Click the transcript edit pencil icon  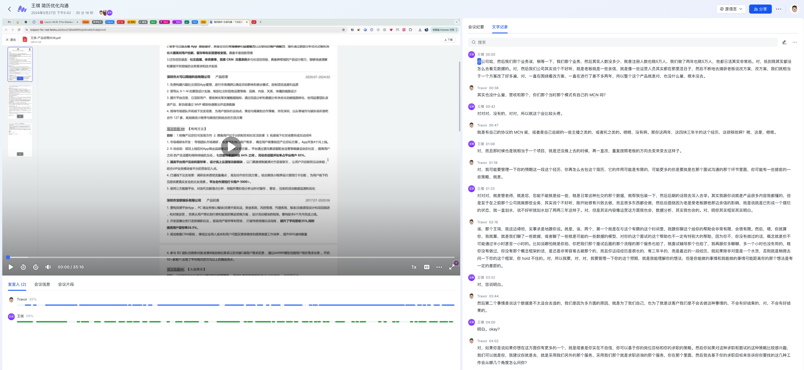(x=784, y=42)
